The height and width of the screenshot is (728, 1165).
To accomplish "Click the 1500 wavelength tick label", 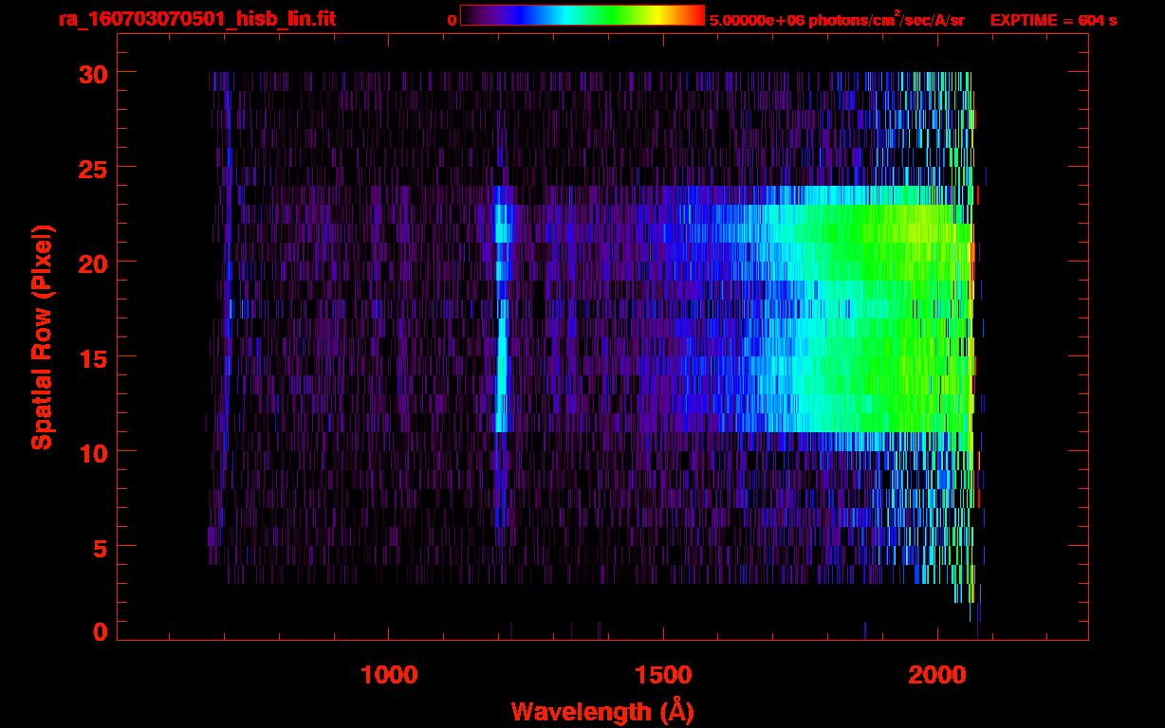I will [x=663, y=675].
